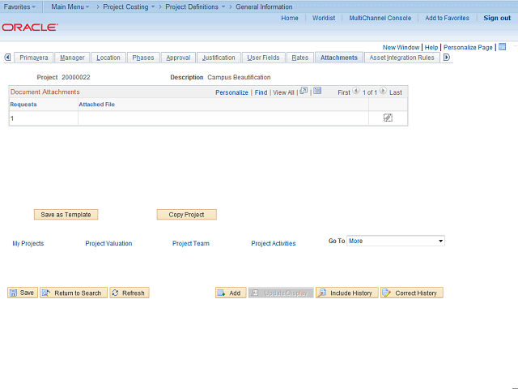Open the Favorites dropdown menu

[19, 6]
